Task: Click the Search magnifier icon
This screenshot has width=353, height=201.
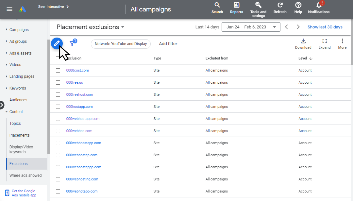Action: click(x=217, y=5)
